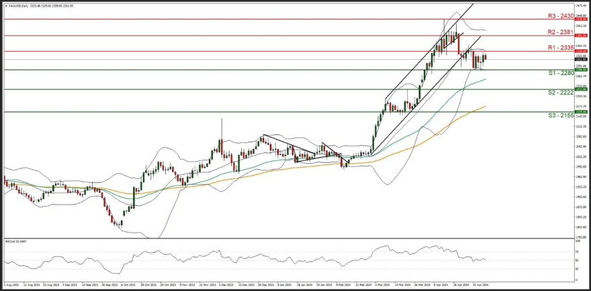Click the green 2222.00 price tag
This screenshot has height=291, width=591.
580,89
